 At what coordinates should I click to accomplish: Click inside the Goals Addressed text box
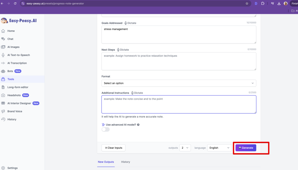click(x=179, y=34)
